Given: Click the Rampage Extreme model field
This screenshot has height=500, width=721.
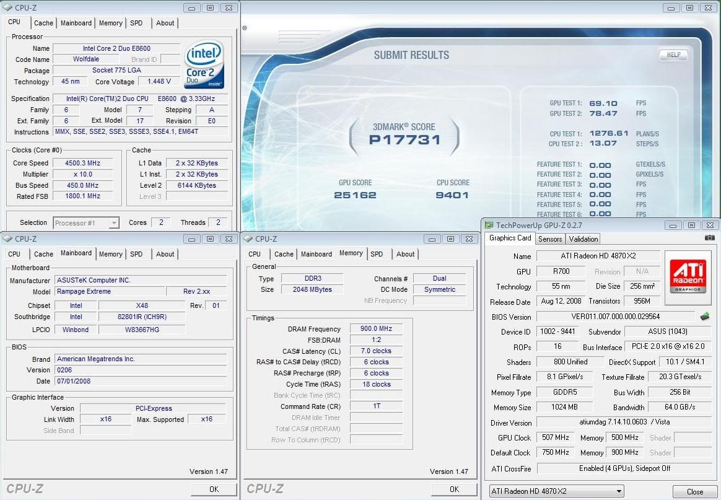Looking at the screenshot, I should [110, 291].
